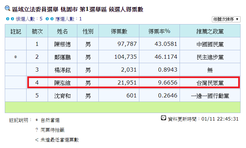Click the 號次 column header
This screenshot has width=246, height=148.
pyautogui.click(x=37, y=32)
